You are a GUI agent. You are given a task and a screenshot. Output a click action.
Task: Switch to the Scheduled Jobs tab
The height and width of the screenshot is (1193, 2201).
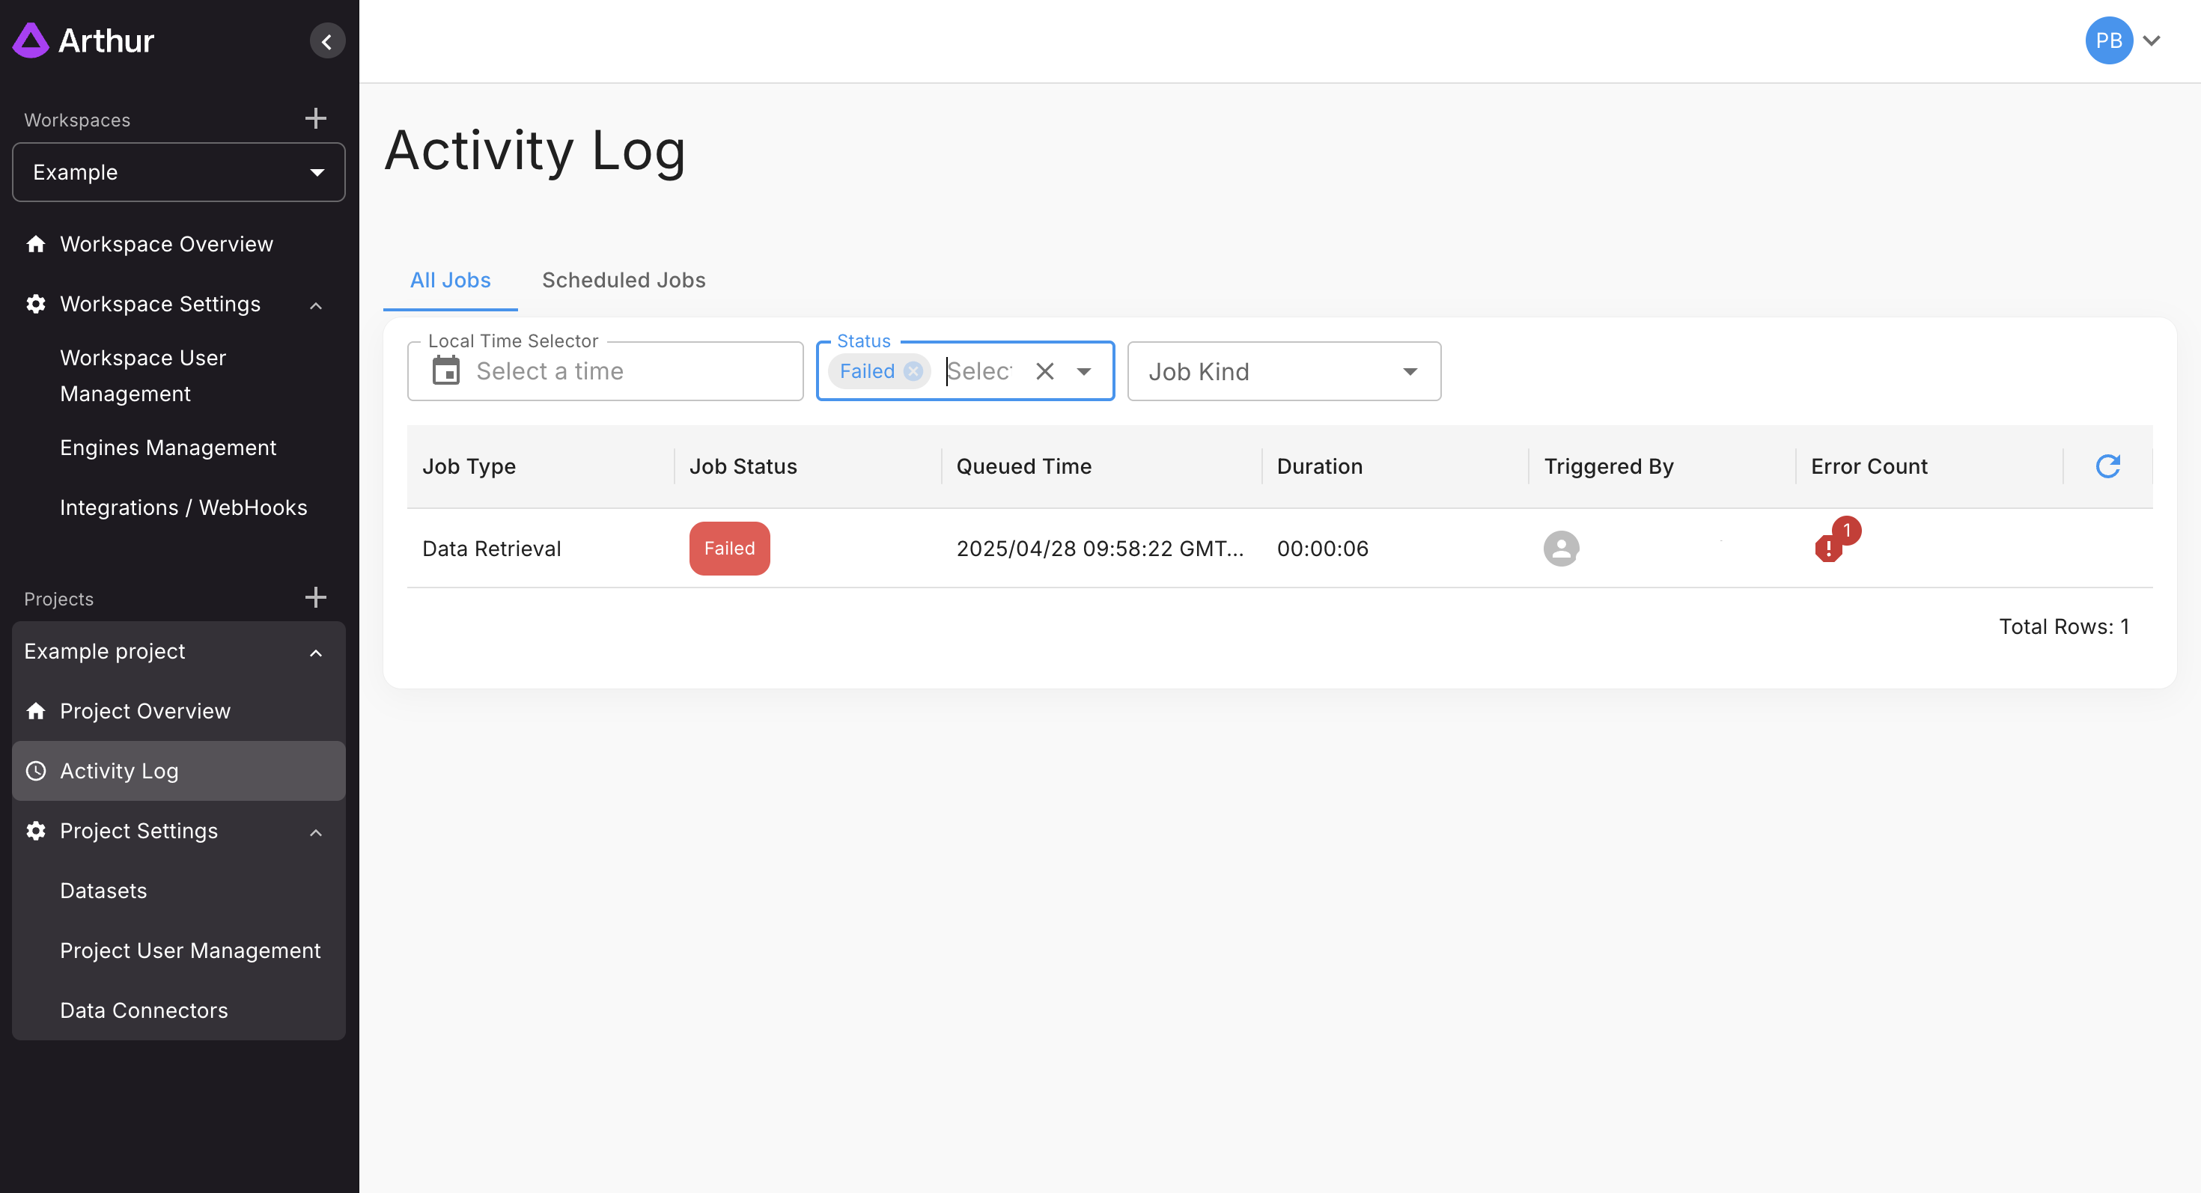[623, 280]
